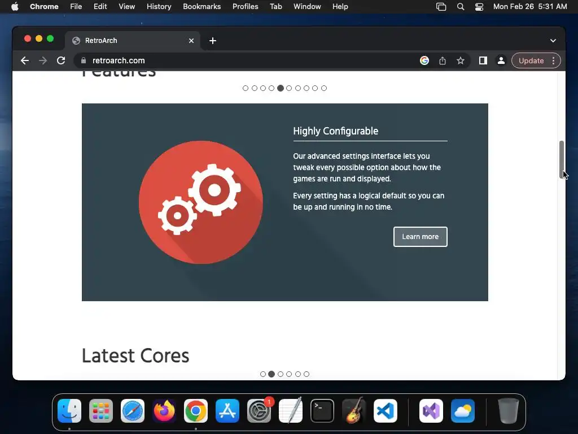Open the Edit menu
The image size is (578, 434).
(100, 7)
